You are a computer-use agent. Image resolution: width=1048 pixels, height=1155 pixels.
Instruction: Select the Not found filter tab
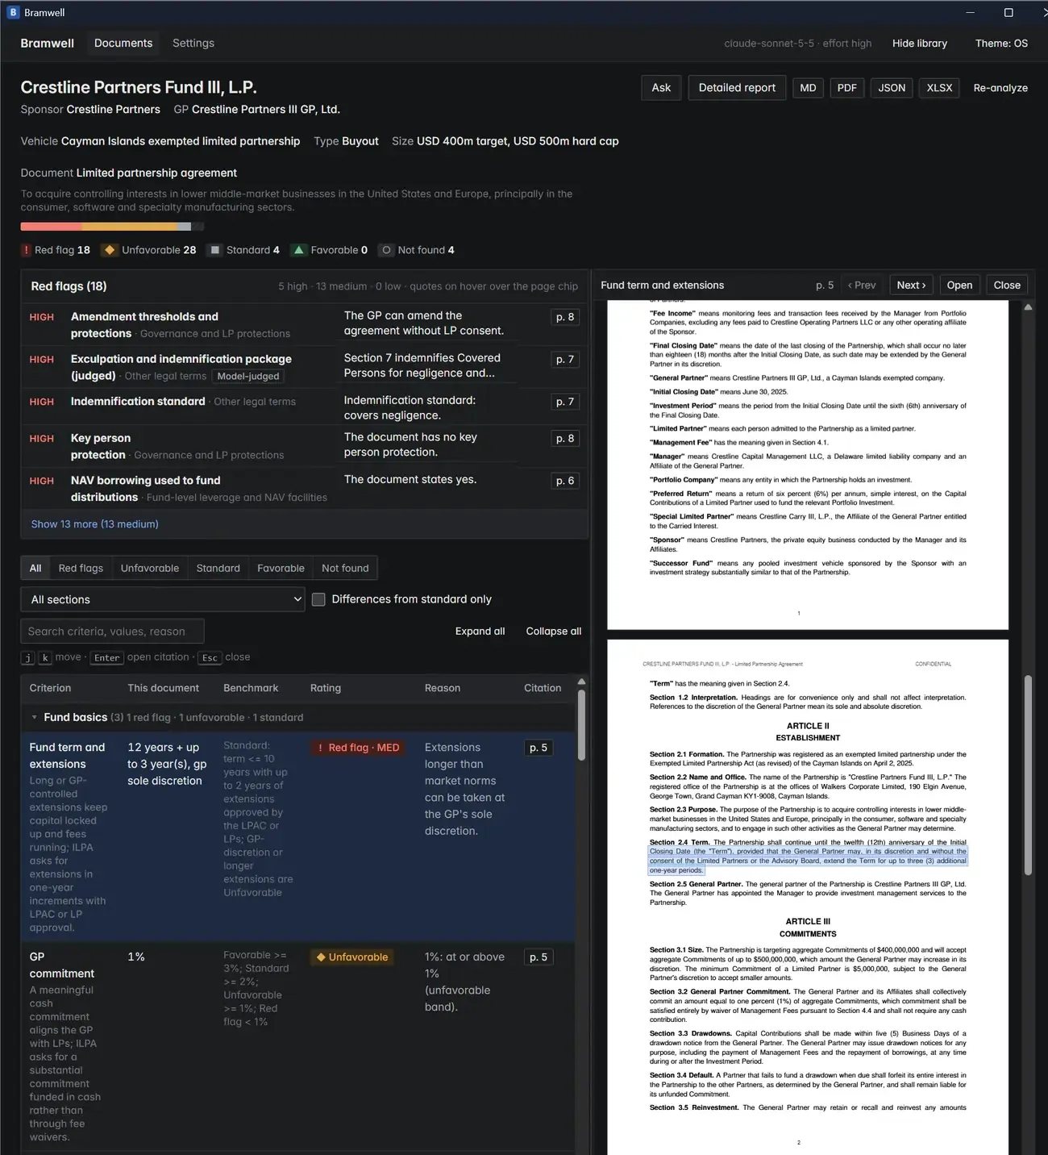(345, 568)
